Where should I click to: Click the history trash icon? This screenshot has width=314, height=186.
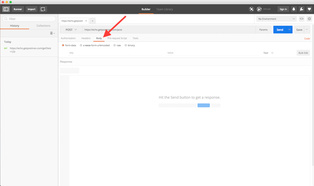[51, 33]
